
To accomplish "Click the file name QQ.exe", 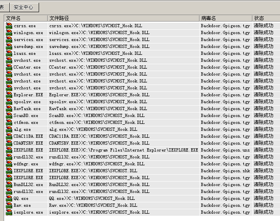I will tap(21, 198).
